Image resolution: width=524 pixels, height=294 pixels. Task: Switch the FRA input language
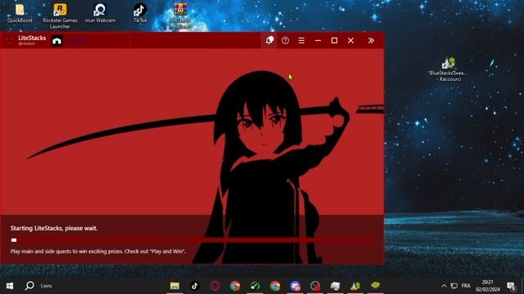click(466, 286)
